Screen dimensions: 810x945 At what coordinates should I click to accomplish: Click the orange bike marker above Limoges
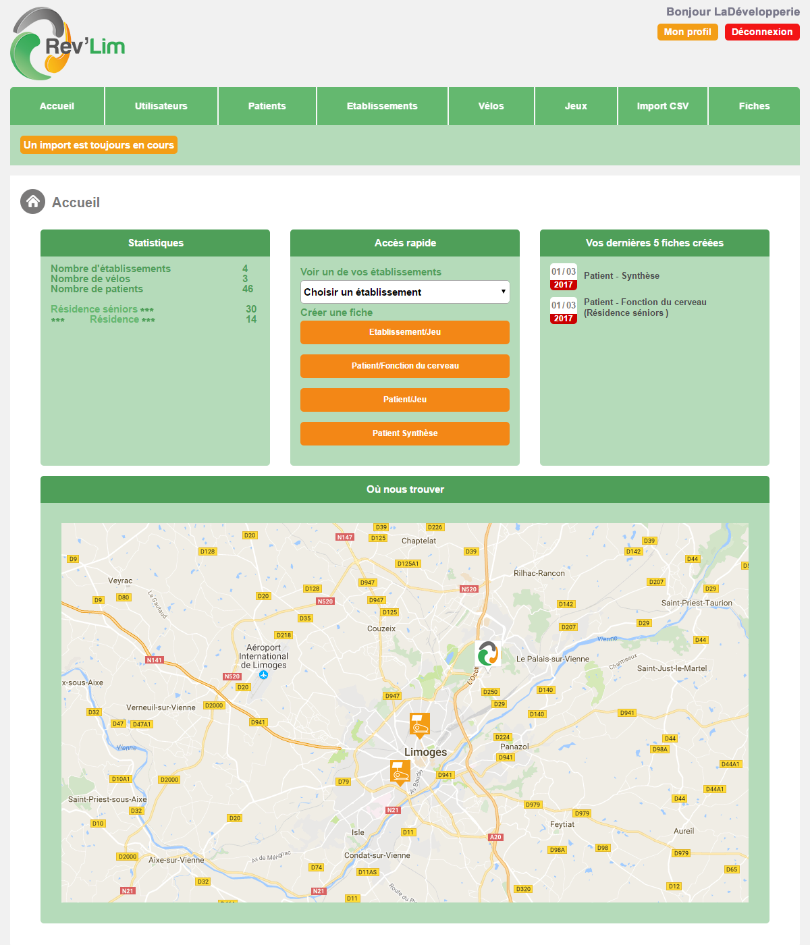(420, 725)
